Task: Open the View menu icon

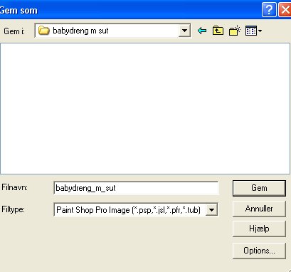Action: 253,31
